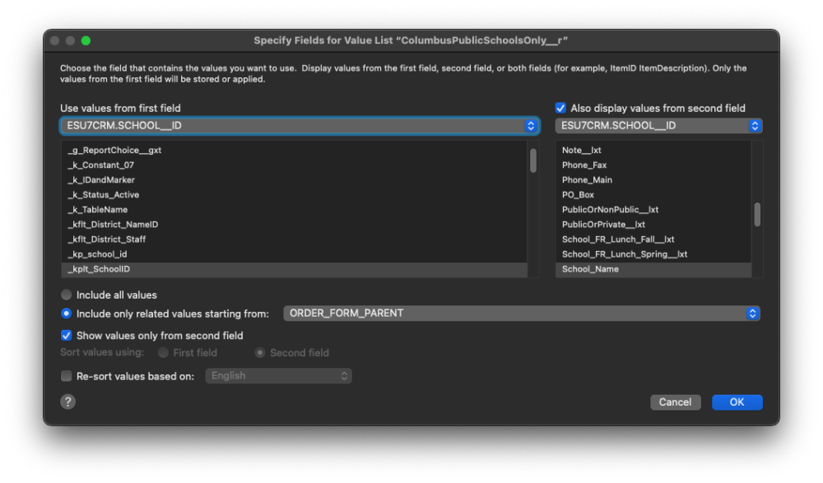Click the help question mark icon

68,402
